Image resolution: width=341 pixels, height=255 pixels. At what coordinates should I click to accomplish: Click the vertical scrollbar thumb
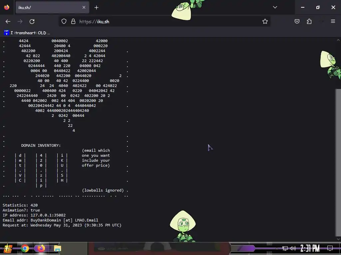click(338, 162)
